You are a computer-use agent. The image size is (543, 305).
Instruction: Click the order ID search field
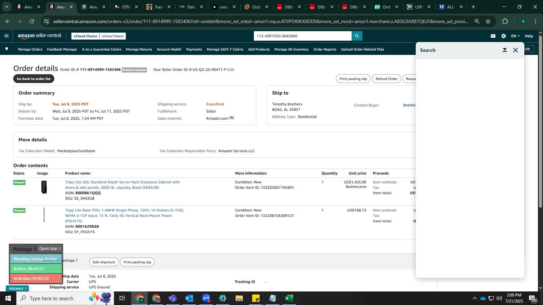(x=303, y=36)
